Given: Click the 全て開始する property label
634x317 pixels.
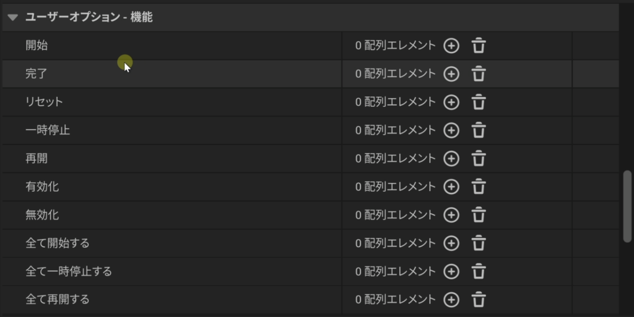Looking at the screenshot, I should click(x=58, y=243).
